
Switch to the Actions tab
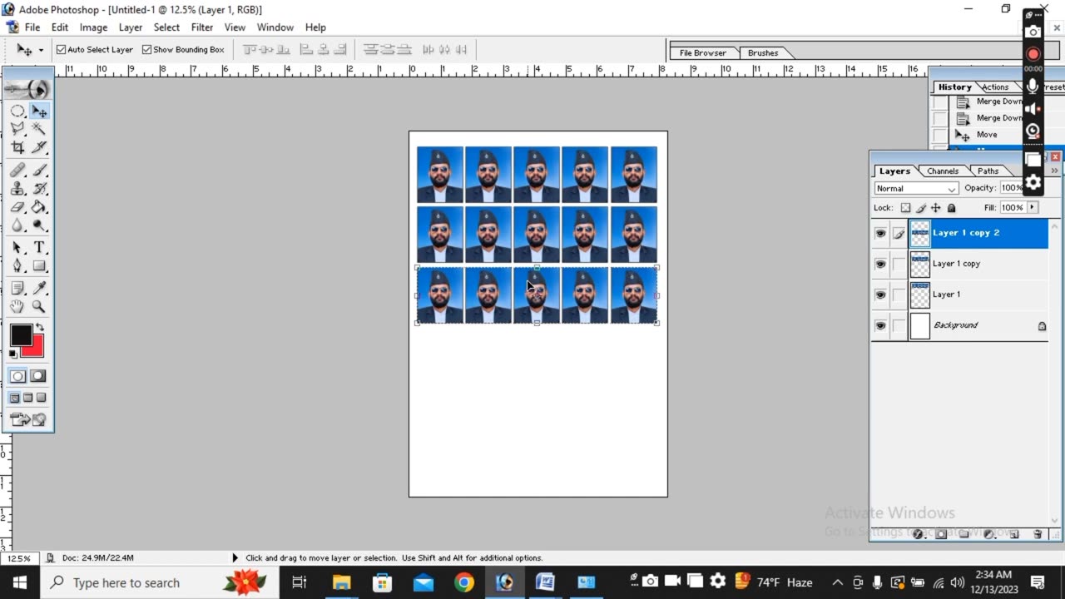995,87
